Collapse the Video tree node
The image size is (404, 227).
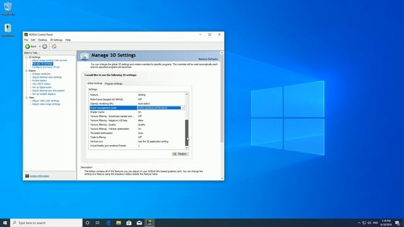click(27, 98)
